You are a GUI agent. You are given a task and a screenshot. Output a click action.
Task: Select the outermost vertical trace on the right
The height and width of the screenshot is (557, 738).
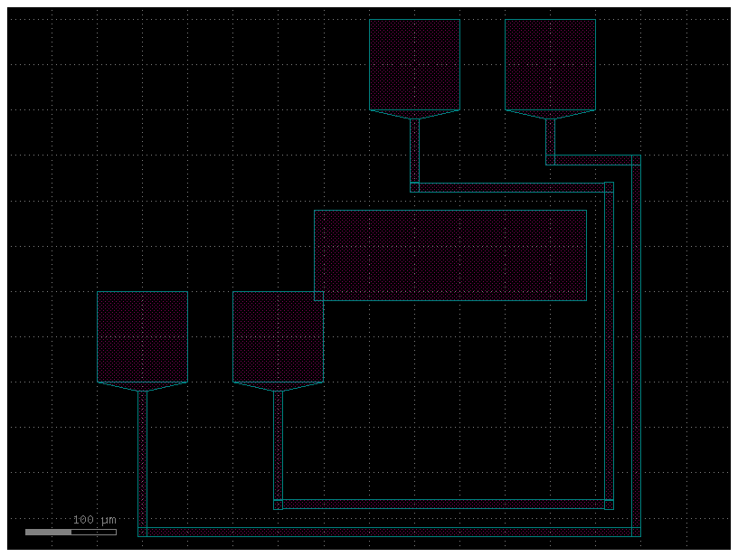[636, 344]
